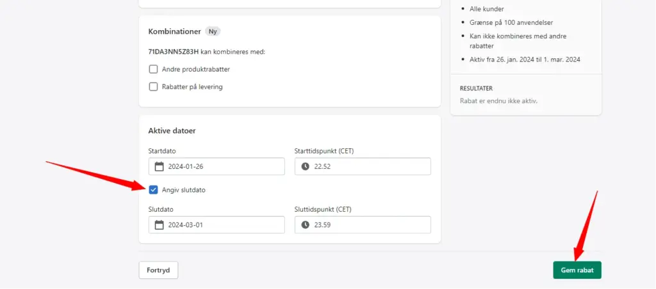Click the clock icon in Starttidspunkt field
Image resolution: width=656 pixels, height=289 pixels.
coord(306,167)
